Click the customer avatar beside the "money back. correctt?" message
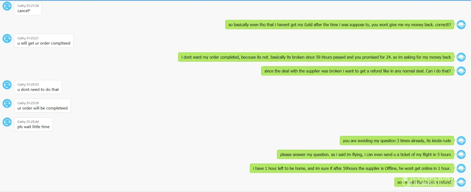The image size is (471, 192). pos(461,25)
